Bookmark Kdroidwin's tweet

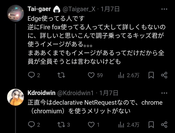(151, 125)
